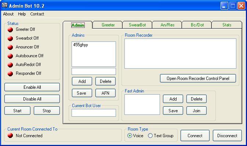The image size is (247, 146).
Task: Click the red Swearbot Off status light
Action: click(x=10, y=39)
